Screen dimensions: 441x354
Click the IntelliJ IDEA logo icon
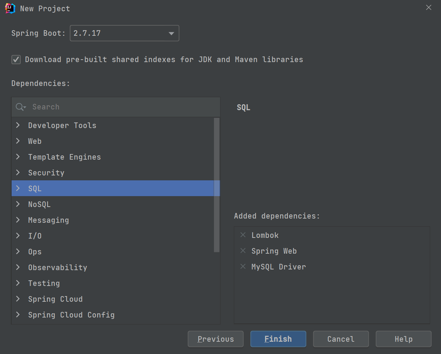[x=10, y=8]
